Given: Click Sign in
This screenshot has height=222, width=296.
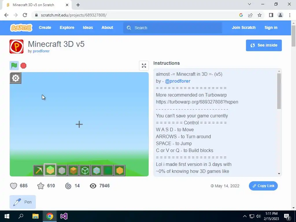Looking at the screenshot, I should point(271,27).
